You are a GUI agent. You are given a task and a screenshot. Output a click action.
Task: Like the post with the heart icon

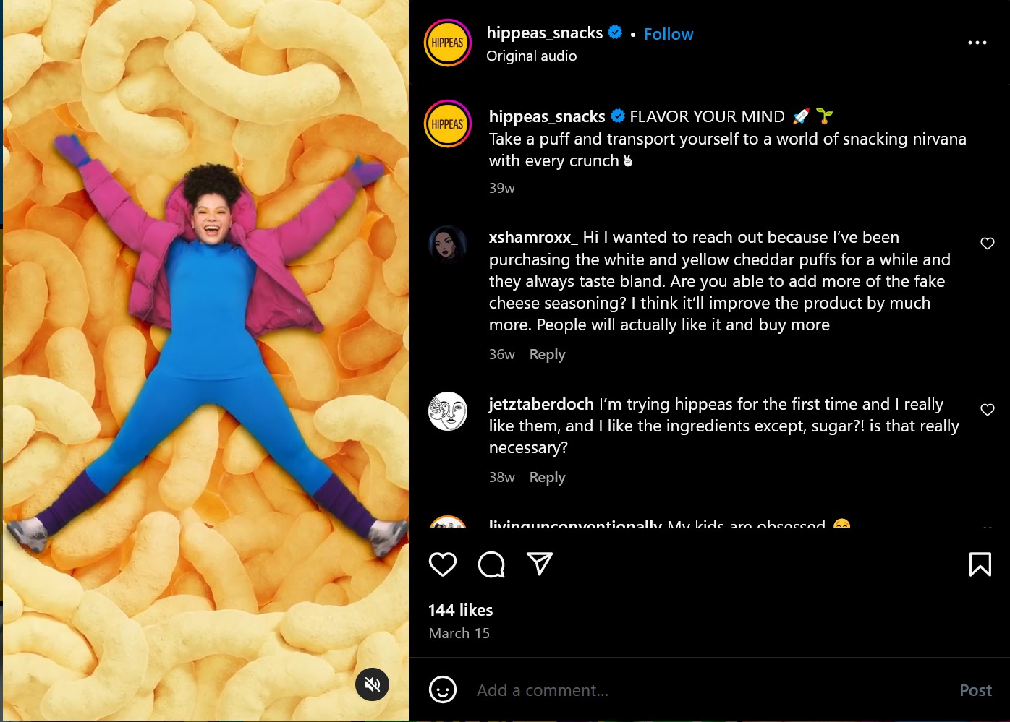click(x=443, y=564)
